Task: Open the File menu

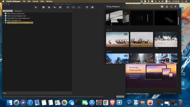Action: [24, 1]
